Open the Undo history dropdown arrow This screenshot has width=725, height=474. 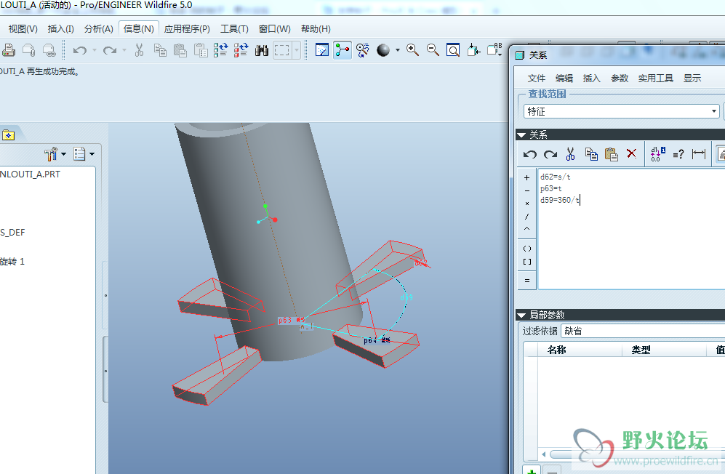(x=95, y=50)
